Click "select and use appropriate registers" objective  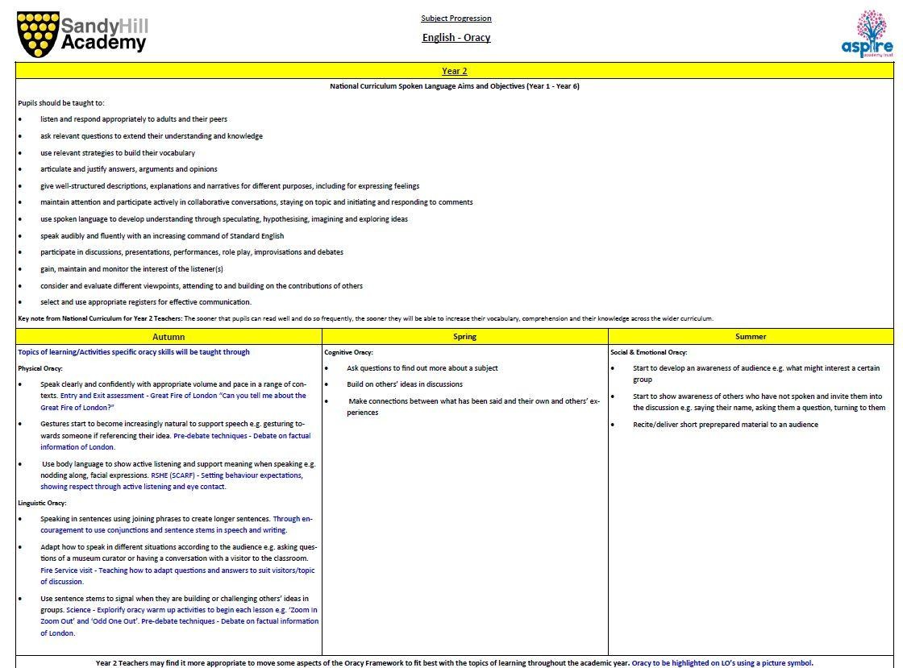tap(146, 302)
